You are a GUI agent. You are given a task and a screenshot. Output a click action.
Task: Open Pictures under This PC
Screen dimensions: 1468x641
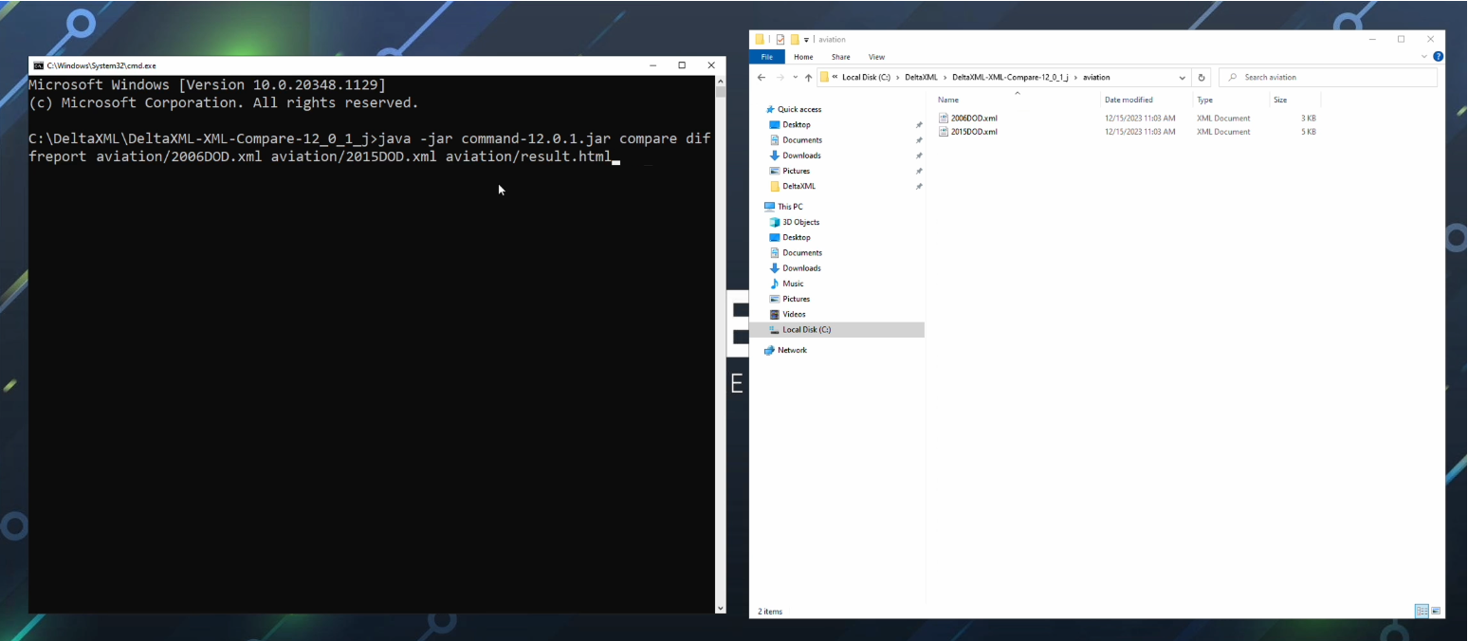pyautogui.click(x=797, y=299)
